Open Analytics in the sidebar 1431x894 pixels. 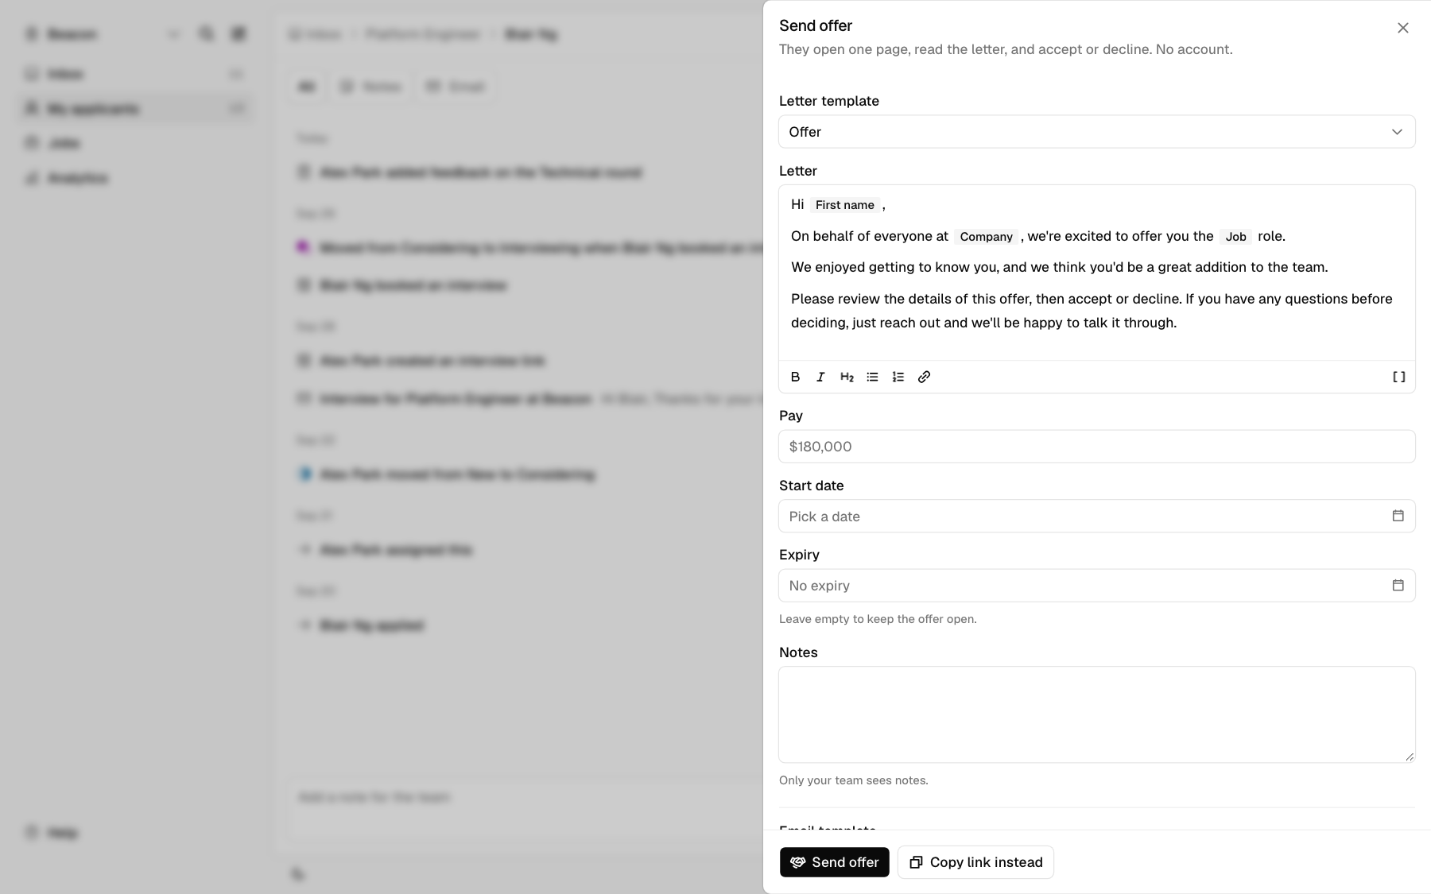pos(135,178)
